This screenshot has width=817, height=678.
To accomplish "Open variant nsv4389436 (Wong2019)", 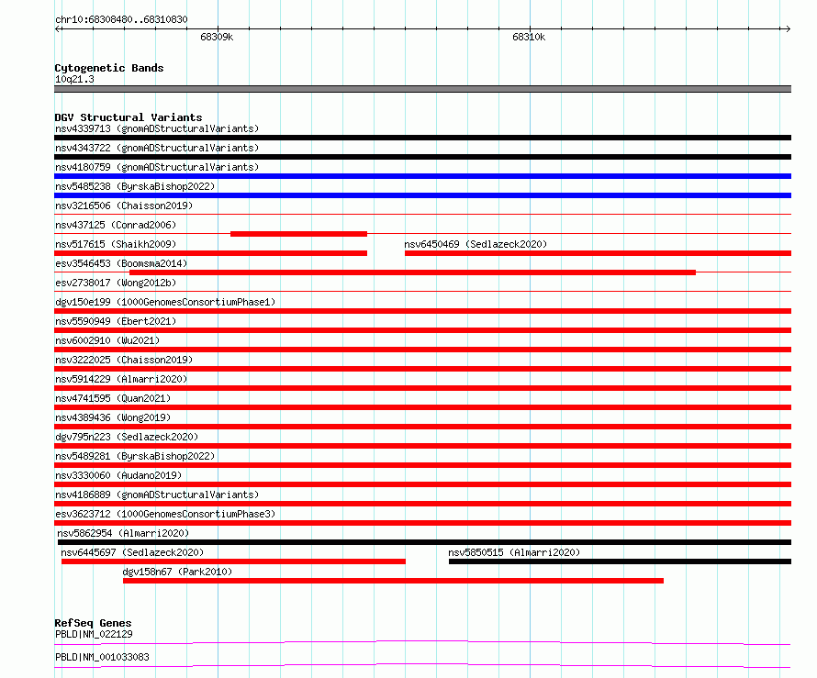I will [113, 417].
